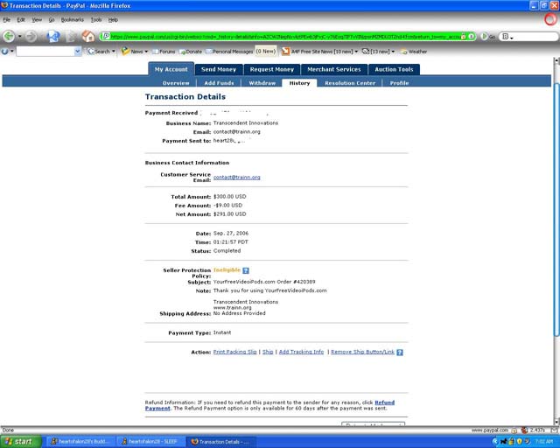
Task: Expand the toolbar search box dropdown
Action: tap(78, 52)
